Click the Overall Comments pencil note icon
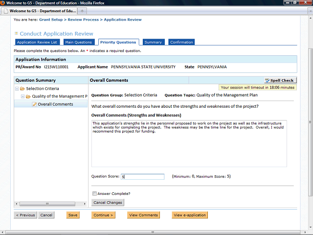Screen dimensions: 313x235 tap(34, 104)
